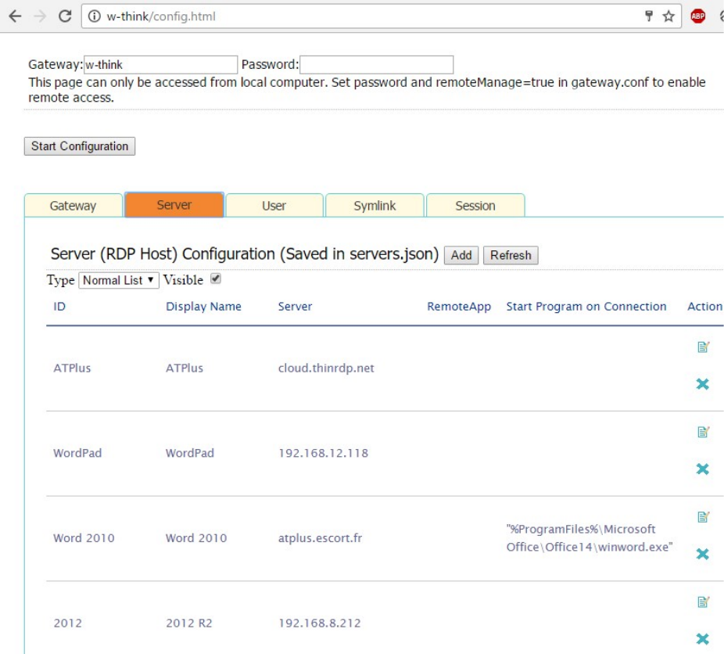The image size is (724, 654).
Task: Reload the page in the browser
Action: click(66, 16)
